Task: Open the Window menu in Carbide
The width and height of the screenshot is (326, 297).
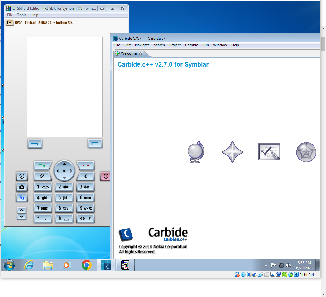Action: (x=220, y=45)
